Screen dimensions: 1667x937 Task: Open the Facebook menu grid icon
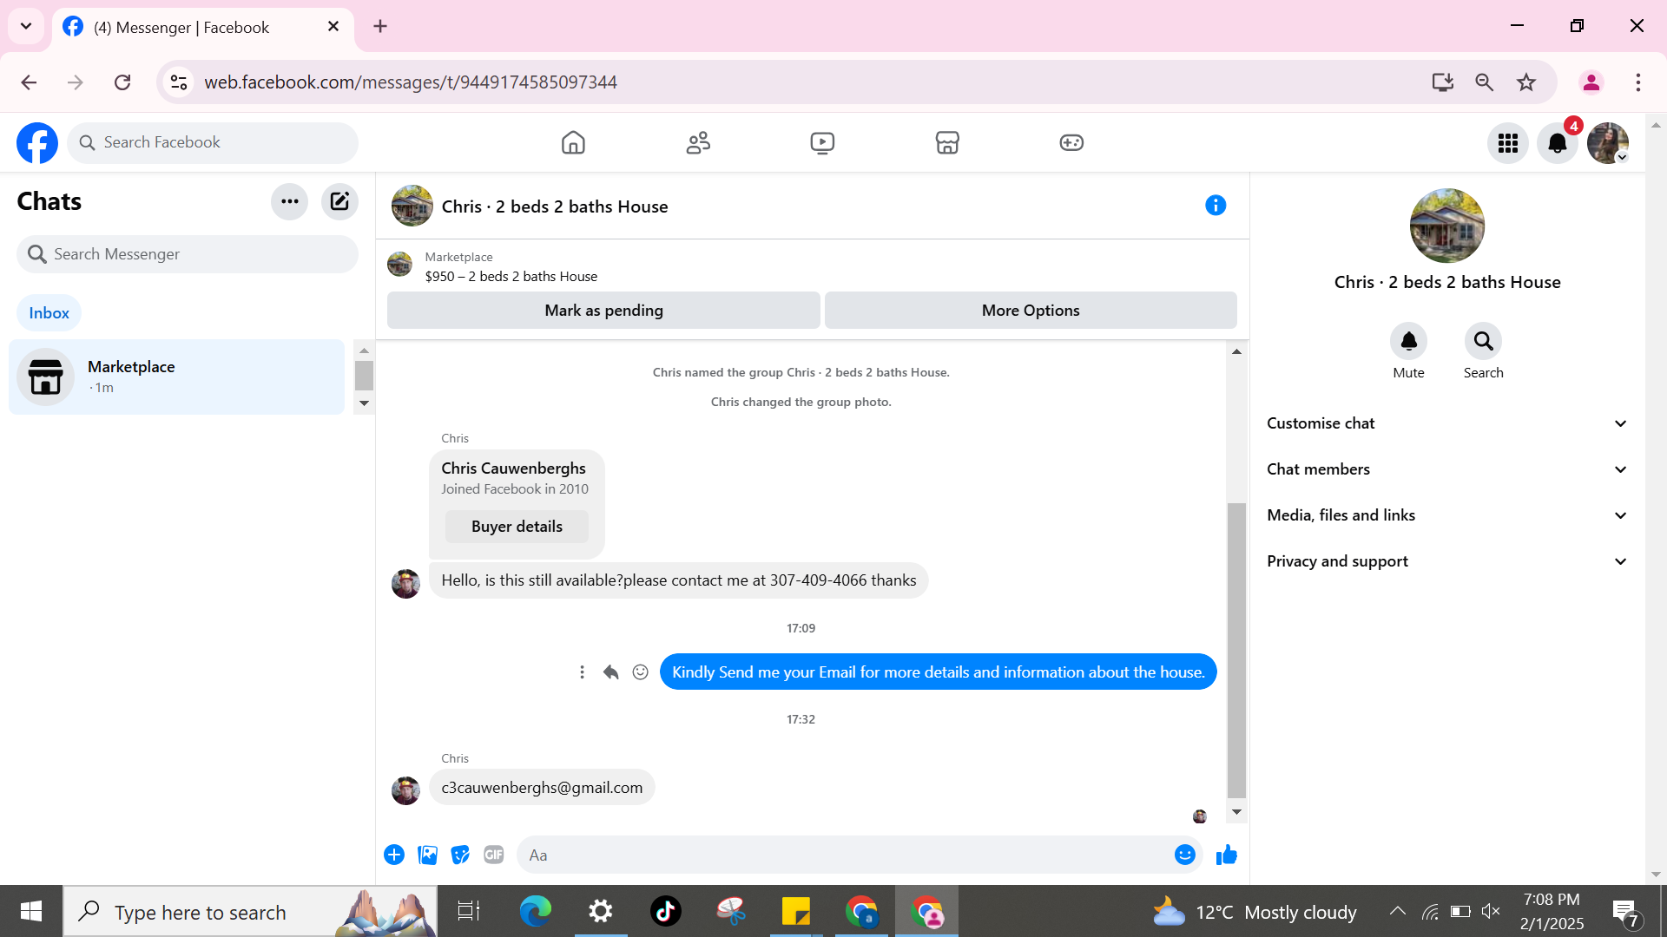pos(1508,143)
